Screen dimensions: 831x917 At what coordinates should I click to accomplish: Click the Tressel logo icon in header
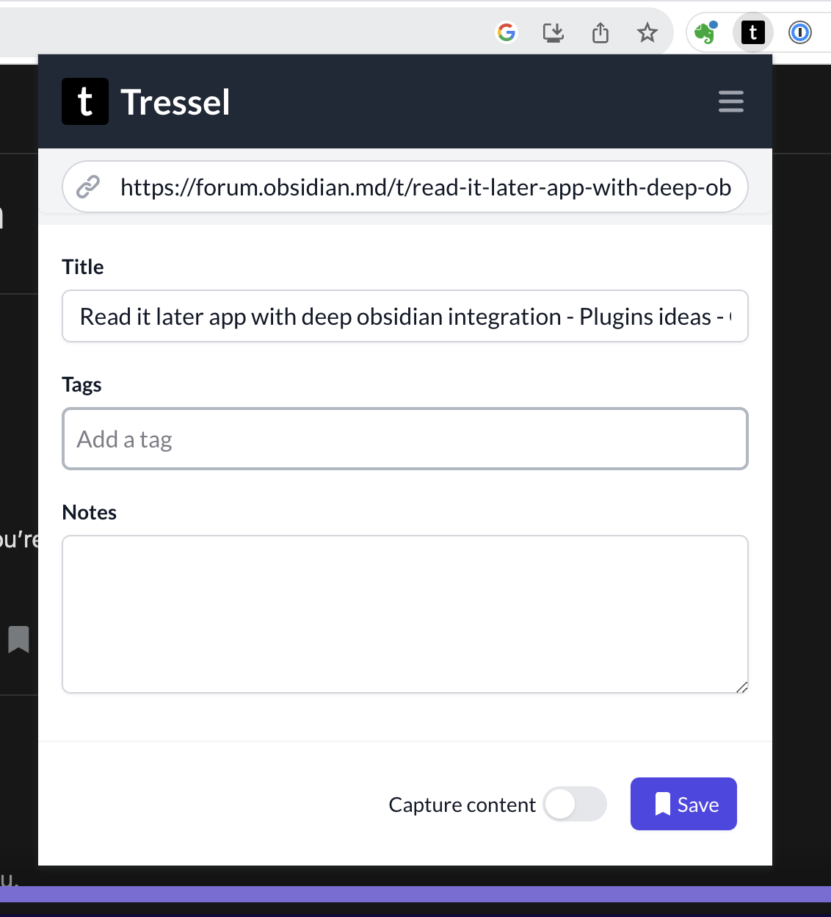point(85,101)
